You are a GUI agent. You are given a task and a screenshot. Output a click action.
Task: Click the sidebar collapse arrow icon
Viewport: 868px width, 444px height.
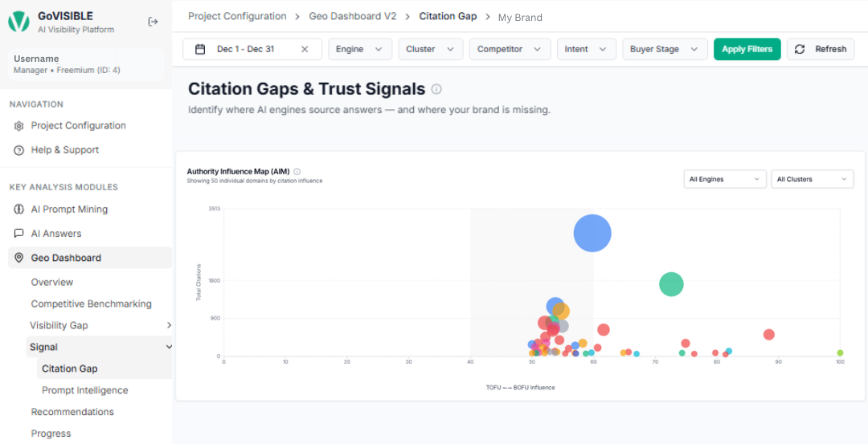coord(153,22)
